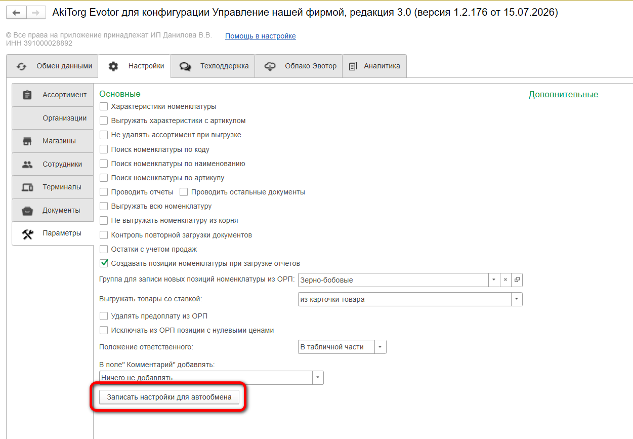This screenshot has width=633, height=439.
Task: Open the Положение ответственного dropdown arrow
Action: [381, 347]
